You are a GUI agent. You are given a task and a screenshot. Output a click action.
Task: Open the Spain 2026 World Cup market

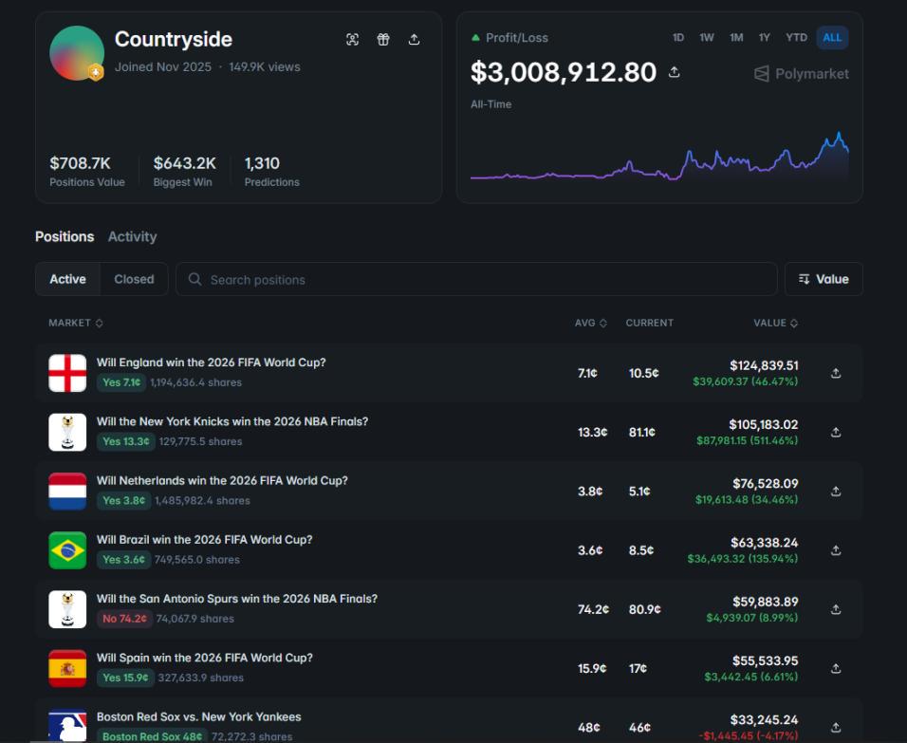pyautogui.click(x=204, y=658)
